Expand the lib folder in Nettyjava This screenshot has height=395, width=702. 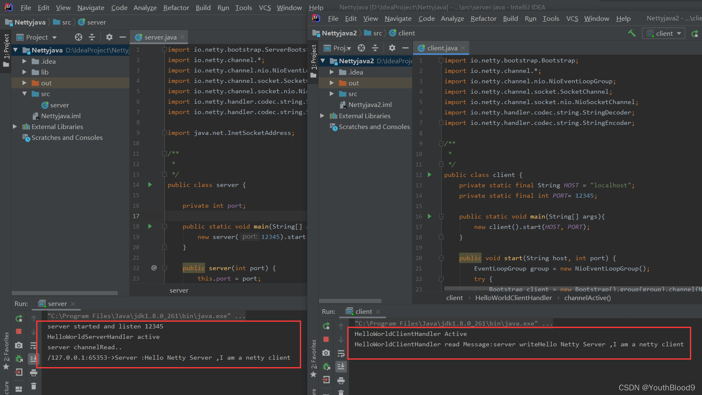25,72
